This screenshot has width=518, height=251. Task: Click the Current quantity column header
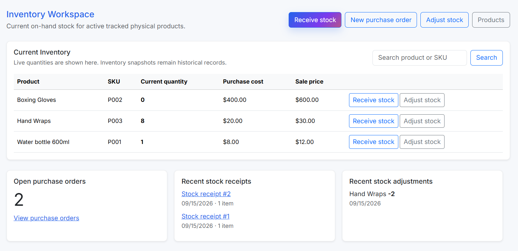(x=164, y=82)
